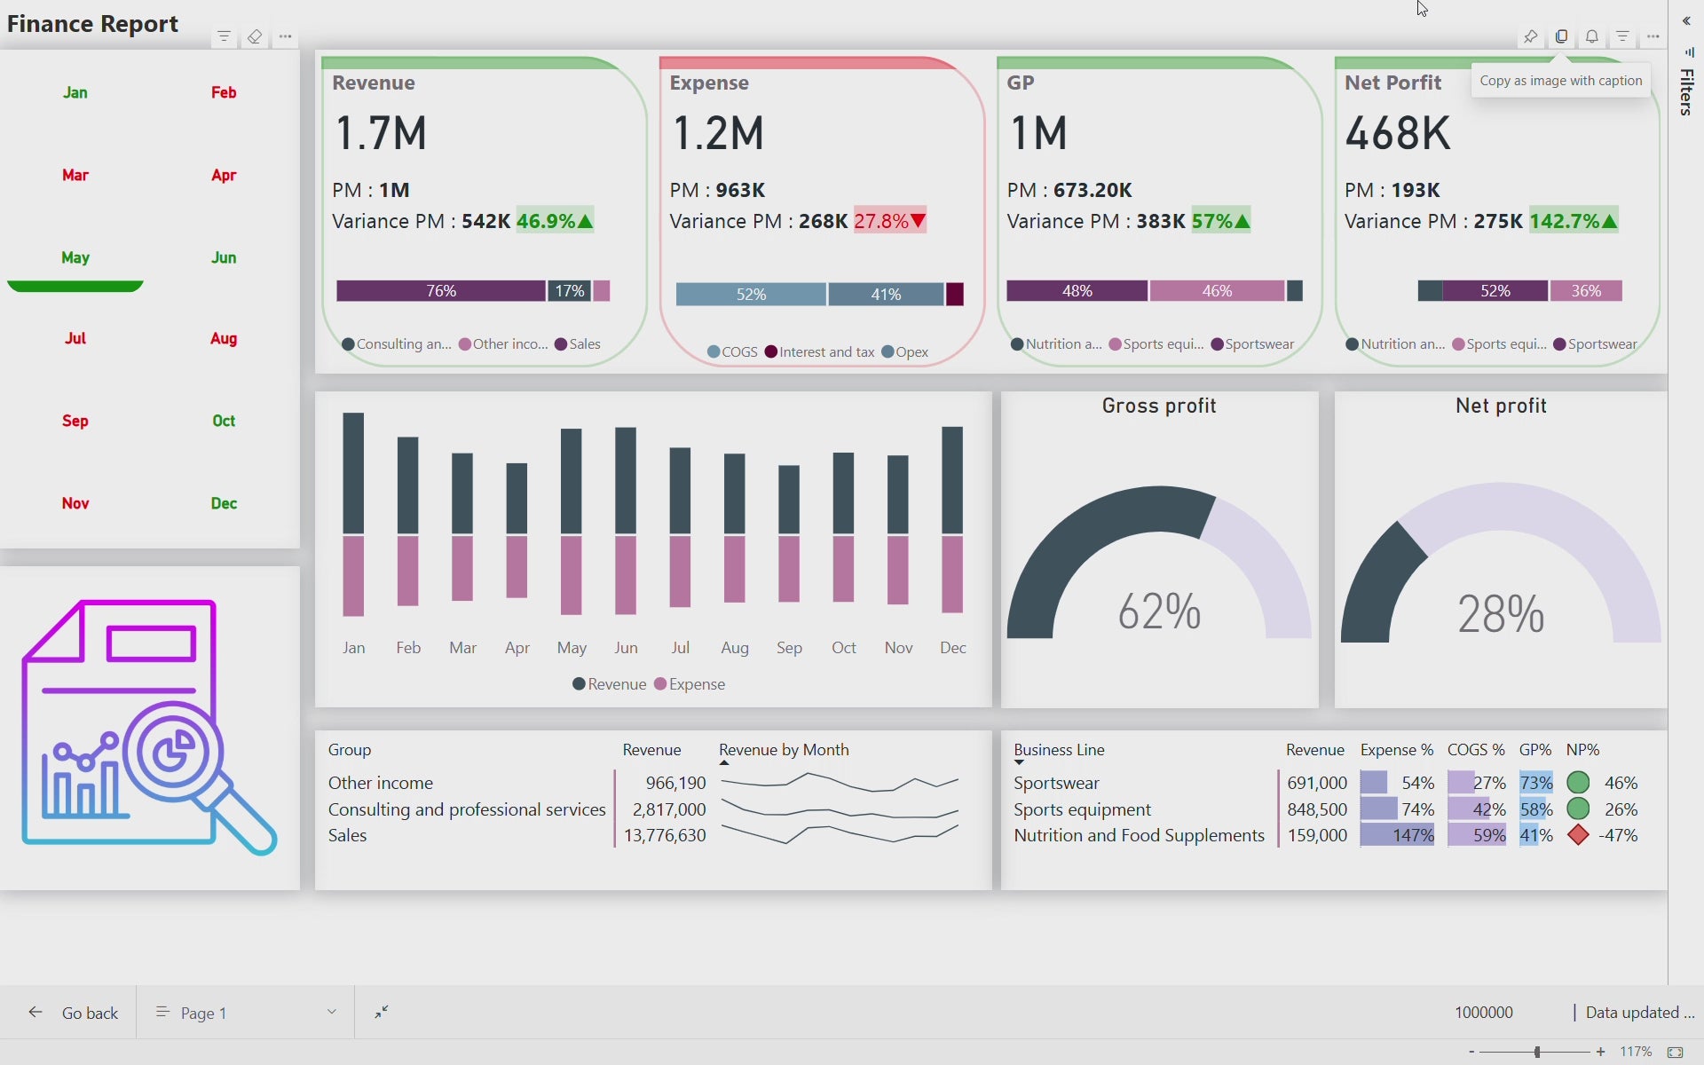Click the zoom in plus button

pos(1600,1052)
